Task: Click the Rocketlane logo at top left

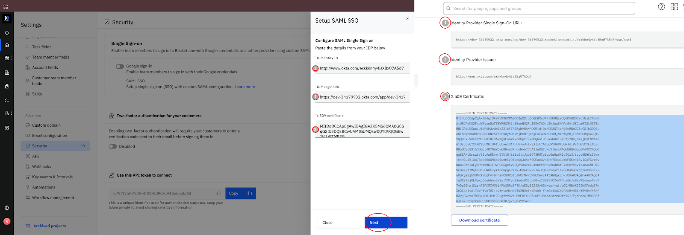Action: click(x=7, y=18)
